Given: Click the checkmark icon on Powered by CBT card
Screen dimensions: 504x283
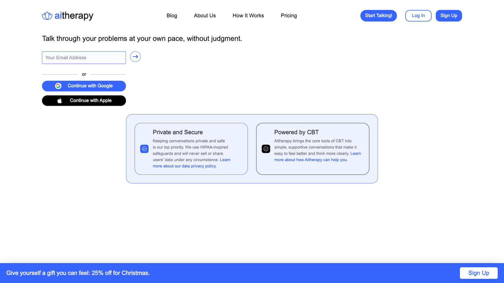Looking at the screenshot, I should (266, 149).
